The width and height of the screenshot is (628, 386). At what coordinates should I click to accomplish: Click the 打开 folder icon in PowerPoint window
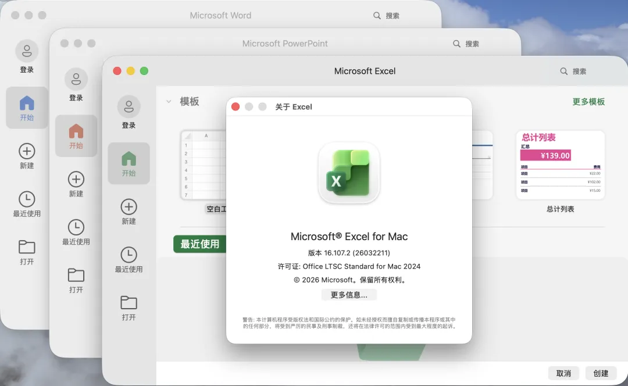tap(76, 275)
